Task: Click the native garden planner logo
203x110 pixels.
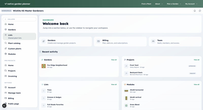Action: tap(17, 4)
